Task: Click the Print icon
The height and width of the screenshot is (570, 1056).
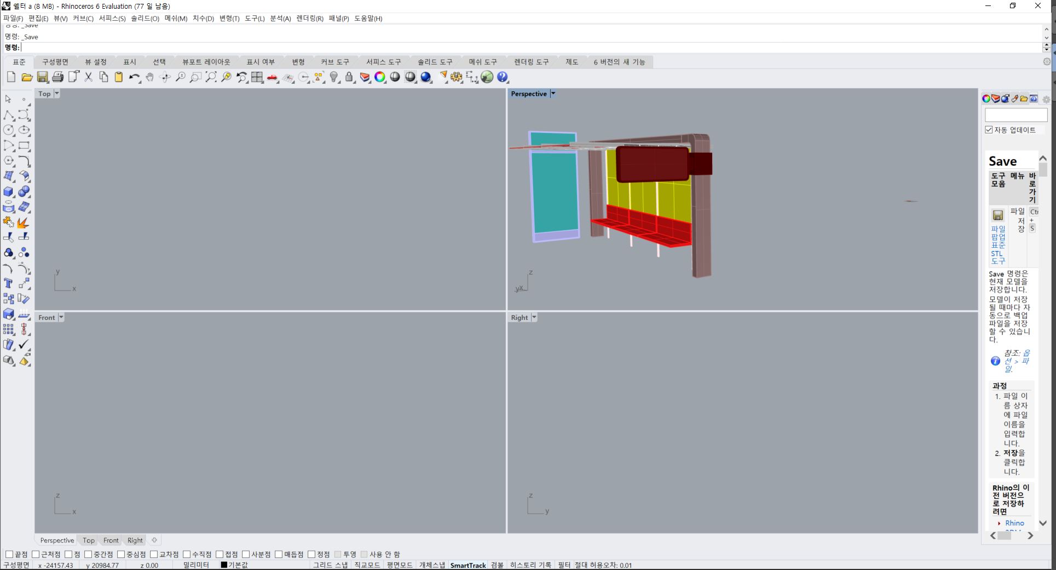Action: [57, 77]
